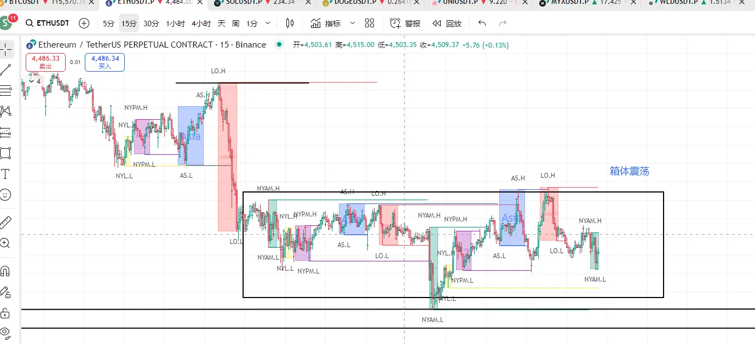Click the compare/add symbol plus icon
The width and height of the screenshot is (755, 344).
[84, 24]
